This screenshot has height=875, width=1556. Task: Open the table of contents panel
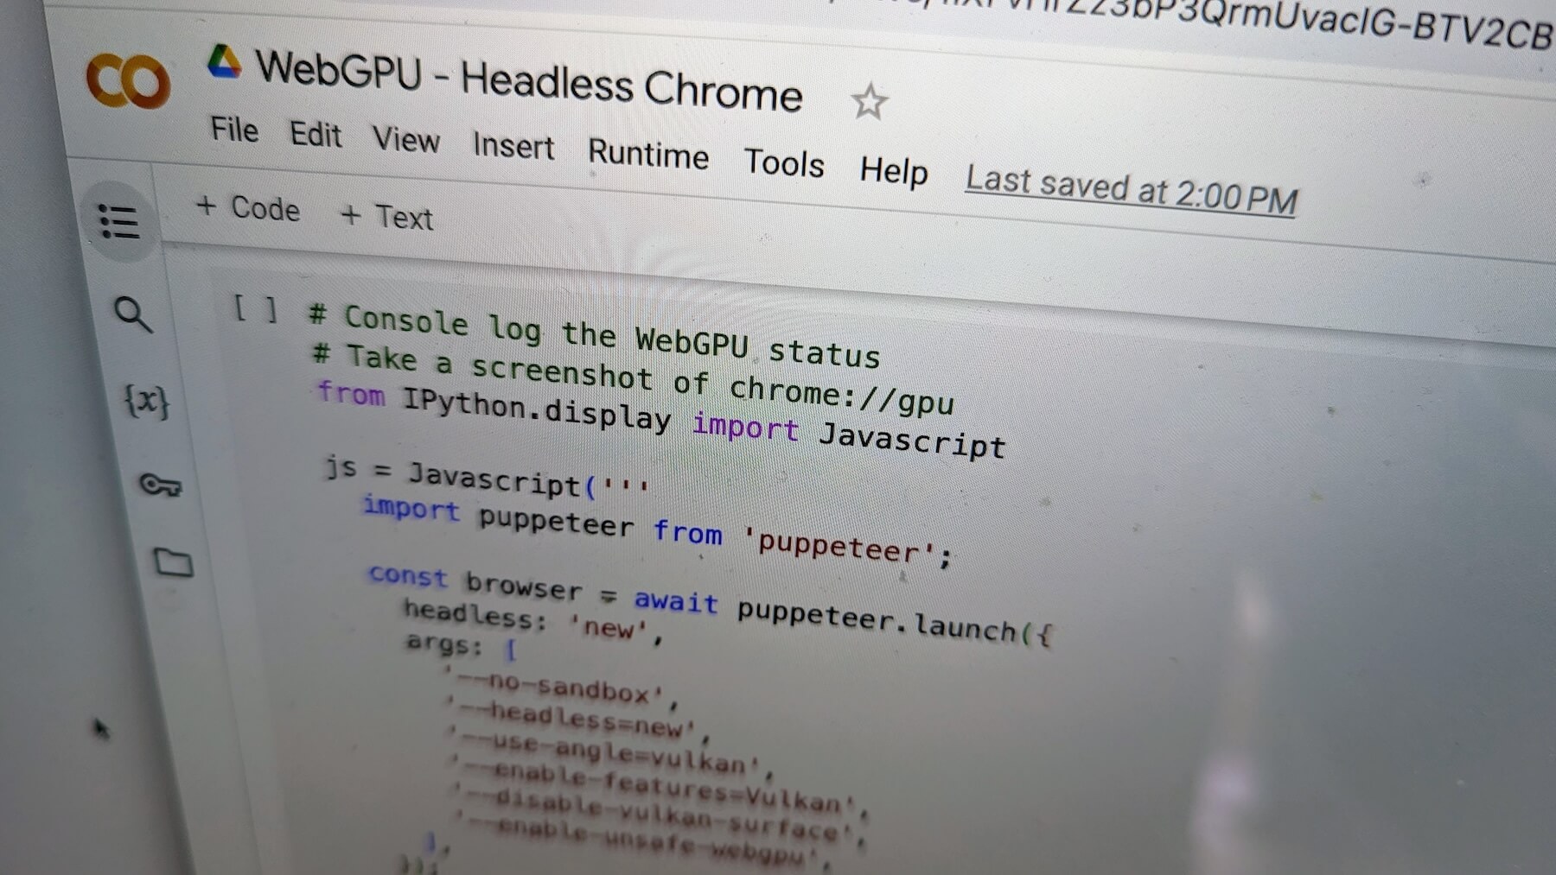click(119, 221)
